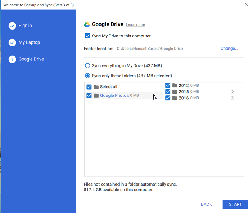Click Change... to modify folder location
Image resolution: width=252 pixels, height=213 pixels.
[229, 49]
